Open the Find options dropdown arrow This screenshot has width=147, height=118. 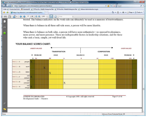tap(73, 16)
